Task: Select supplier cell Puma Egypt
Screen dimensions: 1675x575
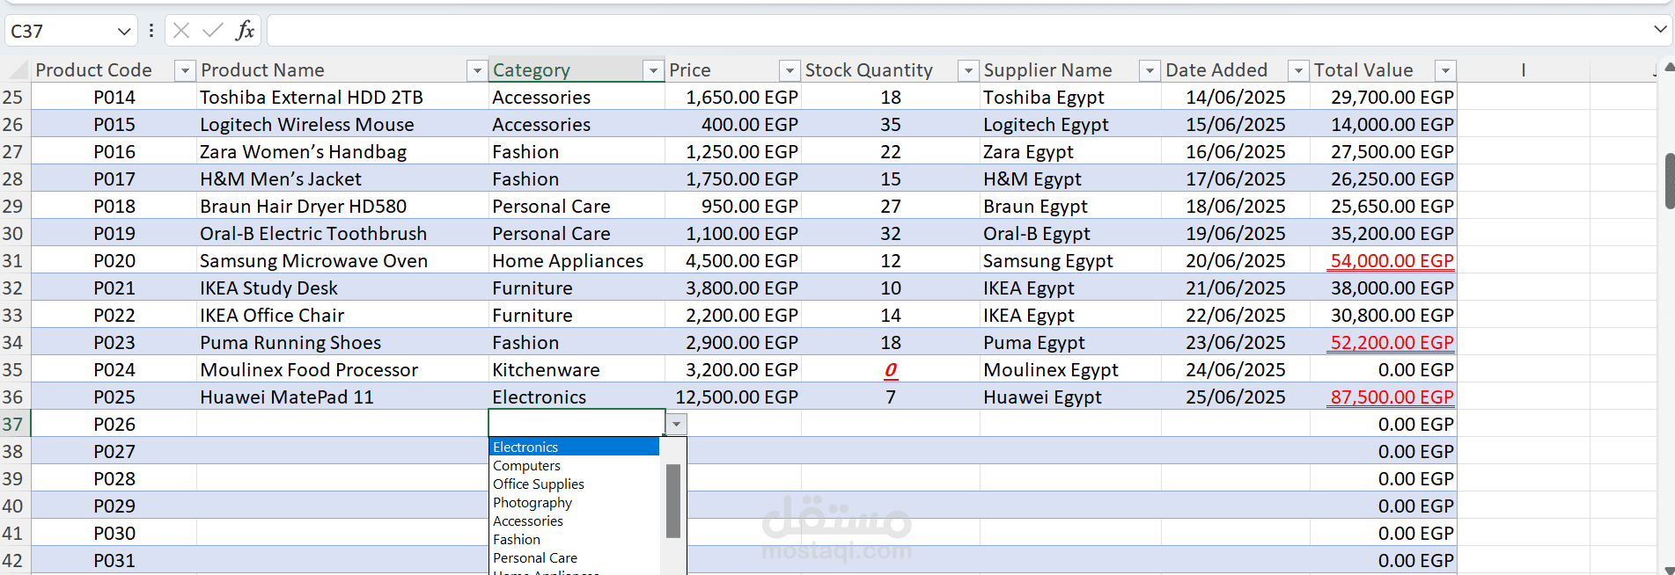Action: pos(1070,343)
